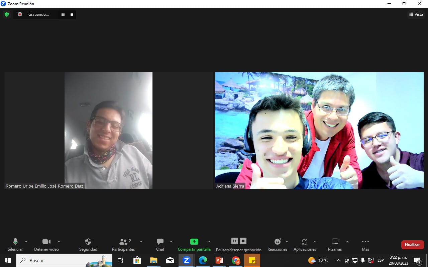The width and height of the screenshot is (428, 267).
Task: Pause the recording in top indicator
Action: click(63, 15)
